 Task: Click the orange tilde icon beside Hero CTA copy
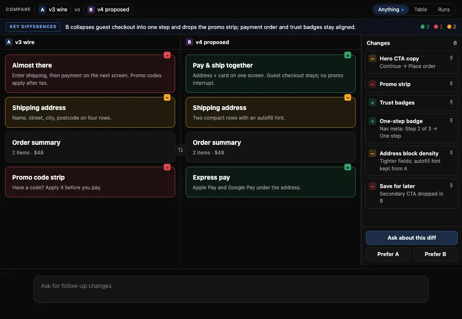[373, 59]
